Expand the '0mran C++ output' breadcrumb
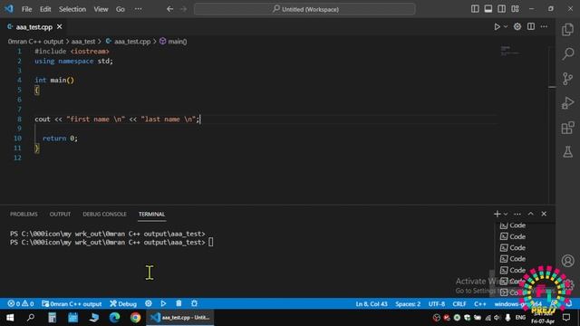This screenshot has width=580, height=326. [35, 42]
